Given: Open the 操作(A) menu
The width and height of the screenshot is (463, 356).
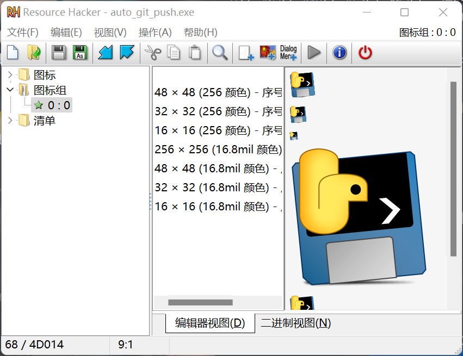Looking at the screenshot, I should click(155, 32).
